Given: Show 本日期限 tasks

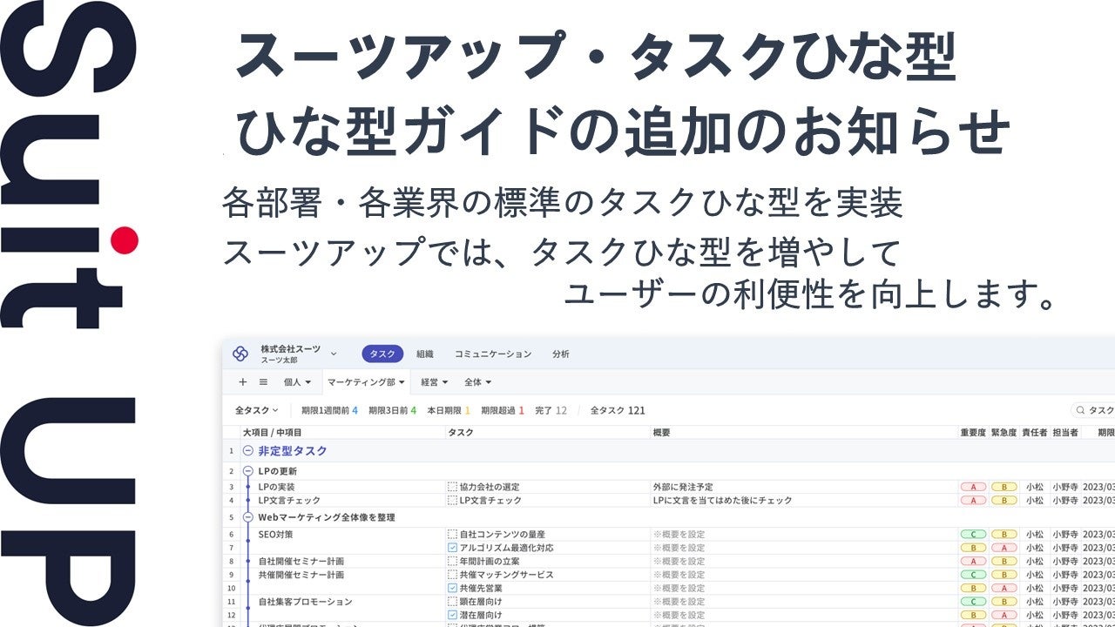Looking at the screenshot, I should pyautogui.click(x=449, y=410).
